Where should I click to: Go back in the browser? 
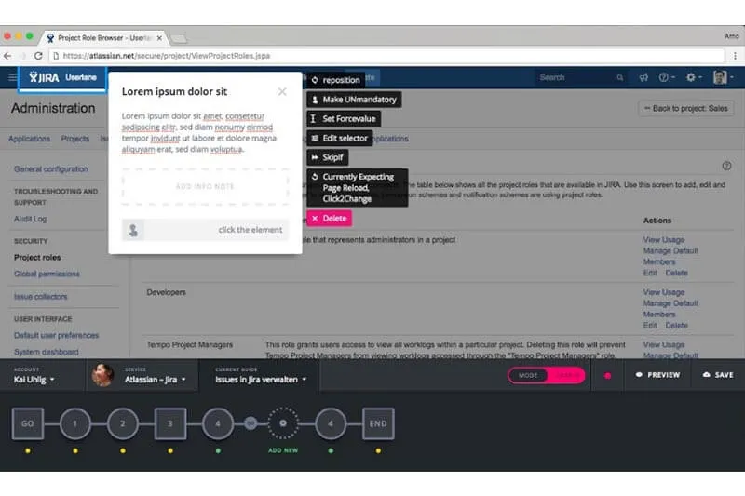(7, 56)
